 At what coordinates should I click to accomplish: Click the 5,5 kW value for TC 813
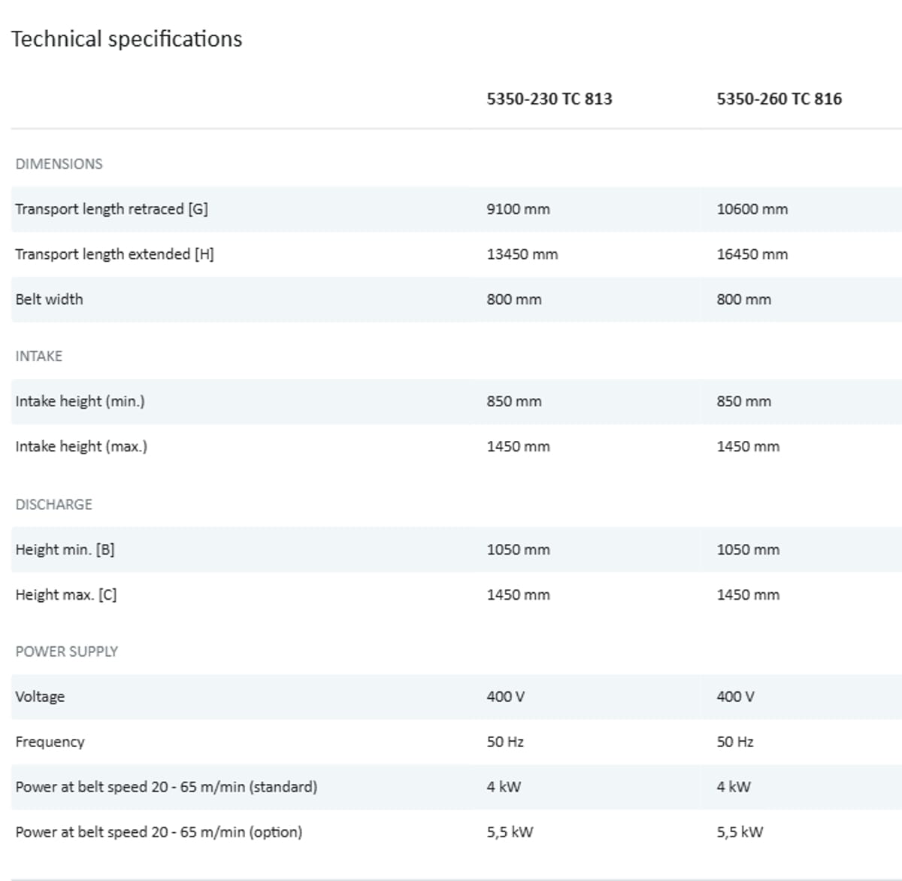(510, 832)
